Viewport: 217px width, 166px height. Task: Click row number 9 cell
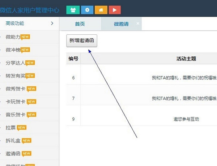point(73,119)
